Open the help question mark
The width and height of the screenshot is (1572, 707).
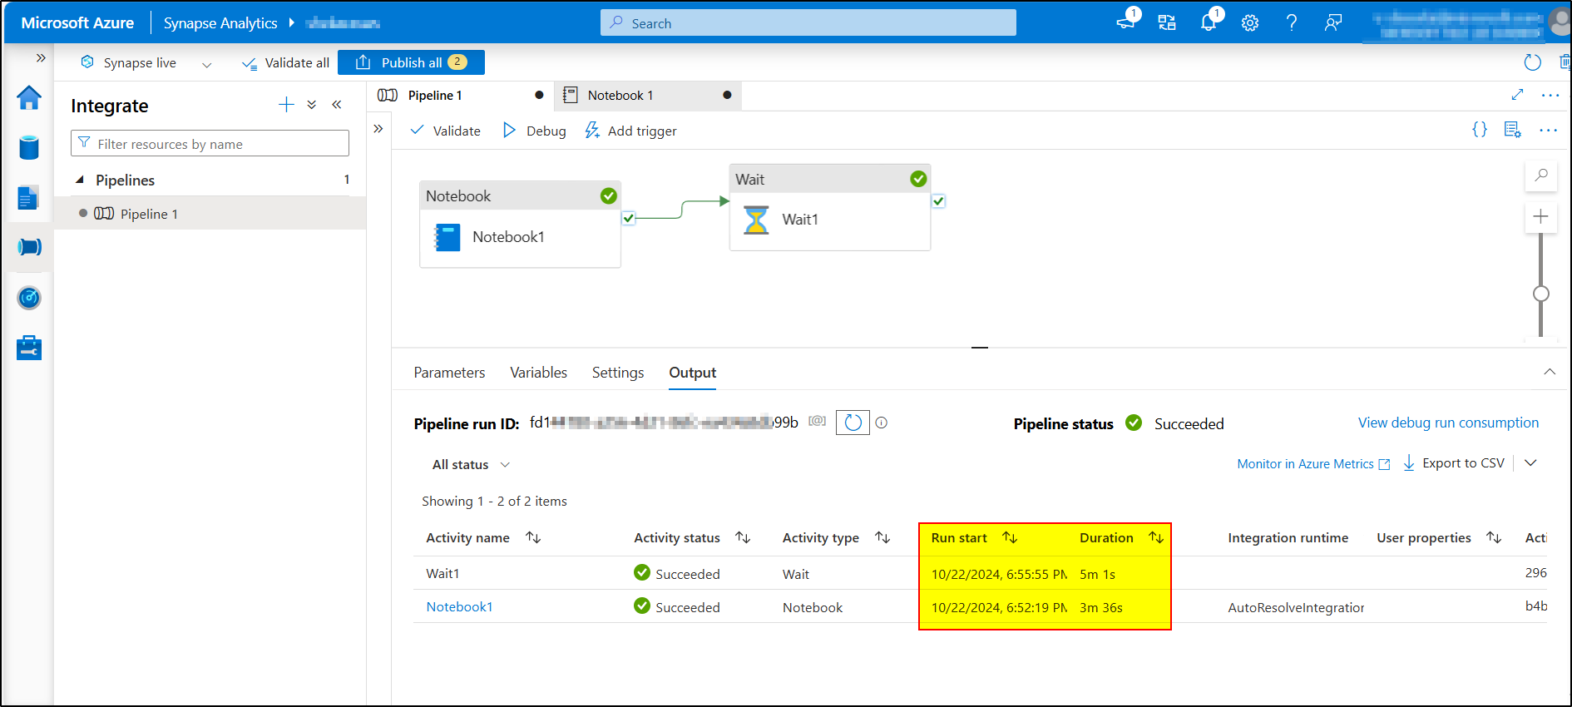pyautogui.click(x=1292, y=23)
